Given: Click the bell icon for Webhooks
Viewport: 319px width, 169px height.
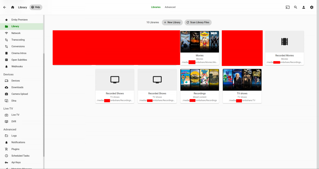Looking at the screenshot, I should coord(6,66).
